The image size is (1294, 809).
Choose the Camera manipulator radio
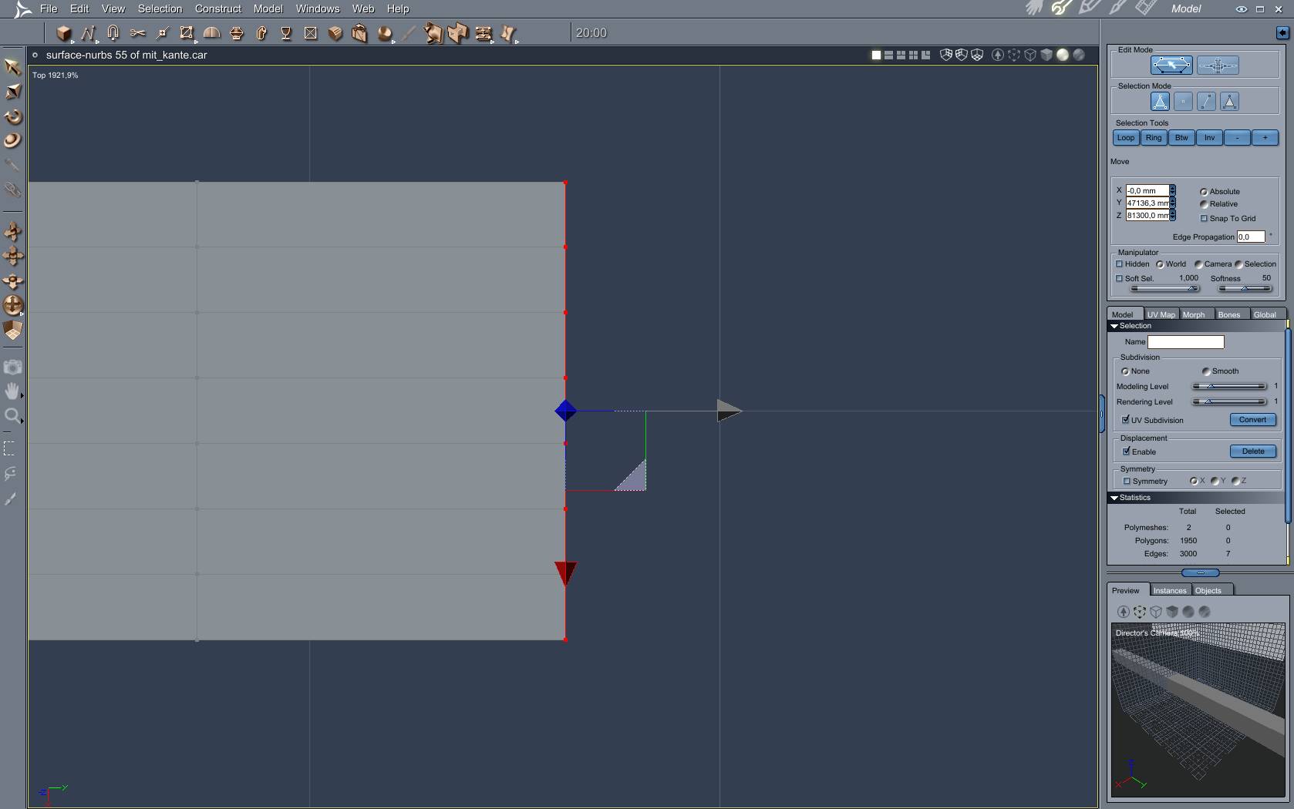click(1198, 264)
